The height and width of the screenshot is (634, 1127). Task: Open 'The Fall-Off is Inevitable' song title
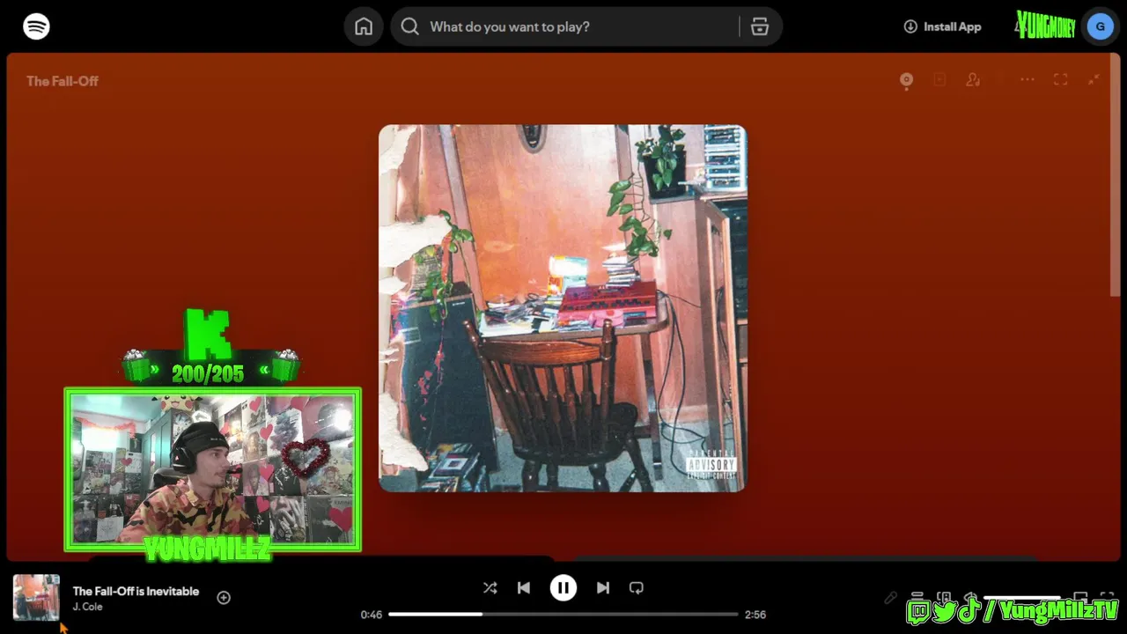point(136,591)
